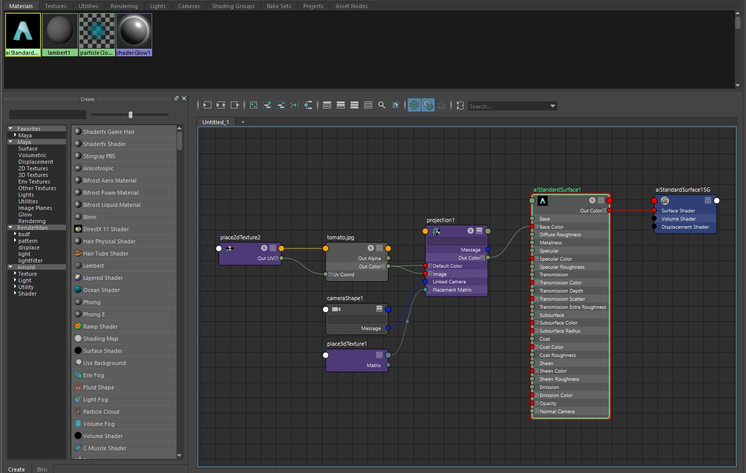Screen dimensions: 746x473
Task: Open the Rendering tab
Action: coord(124,6)
